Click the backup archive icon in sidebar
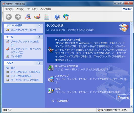Screen dimensions: 134x113 [8, 30]
